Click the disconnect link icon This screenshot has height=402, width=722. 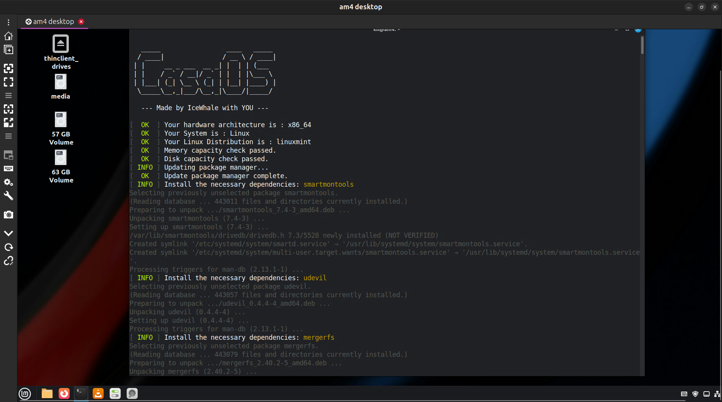(x=9, y=261)
